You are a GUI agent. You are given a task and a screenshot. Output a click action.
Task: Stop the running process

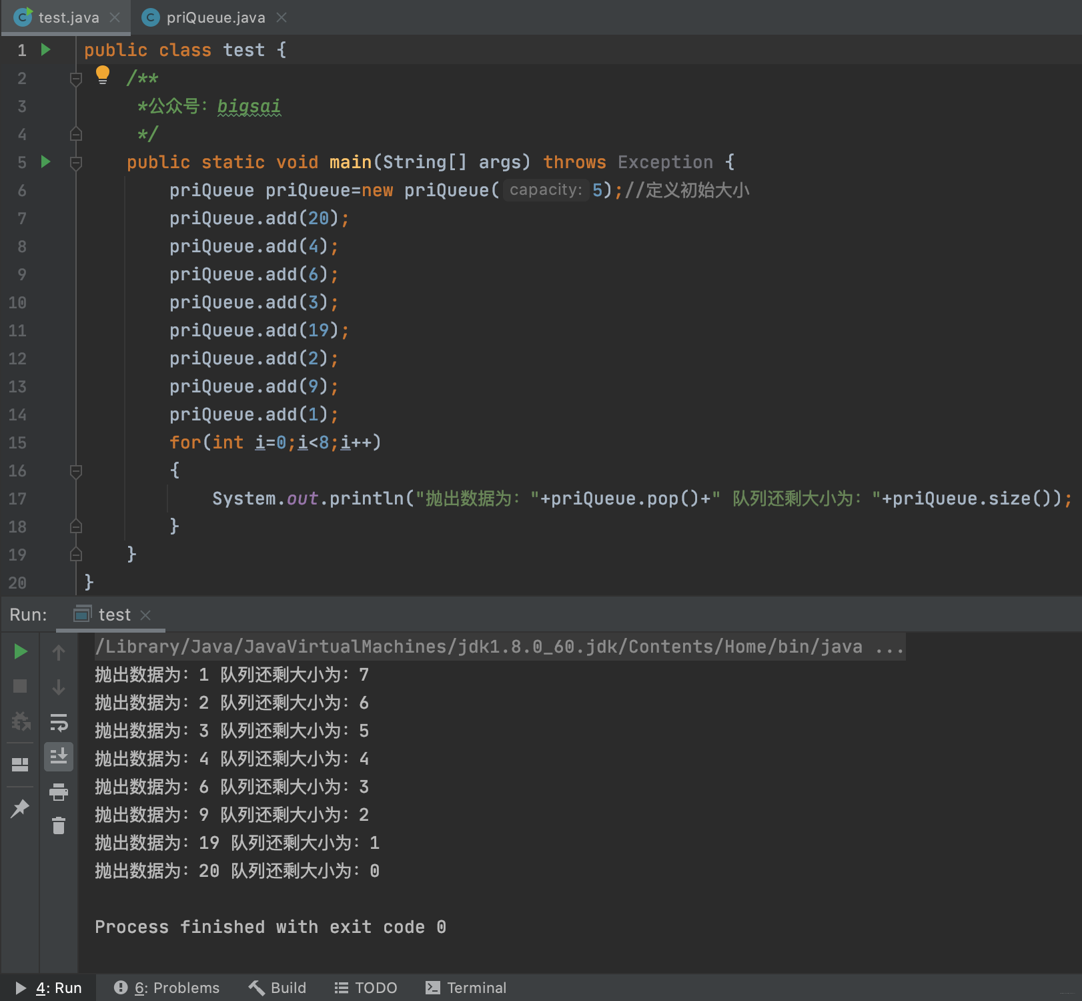click(x=21, y=686)
